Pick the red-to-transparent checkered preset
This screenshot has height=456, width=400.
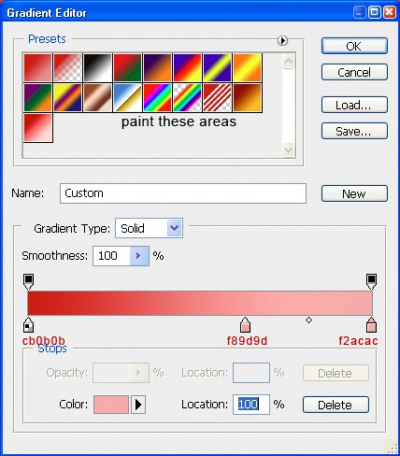(x=67, y=67)
